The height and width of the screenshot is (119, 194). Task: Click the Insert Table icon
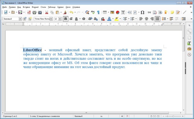click(105, 12)
